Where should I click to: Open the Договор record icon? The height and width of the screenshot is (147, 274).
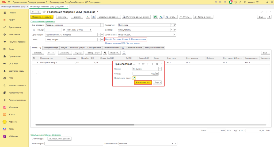pos(175,30)
